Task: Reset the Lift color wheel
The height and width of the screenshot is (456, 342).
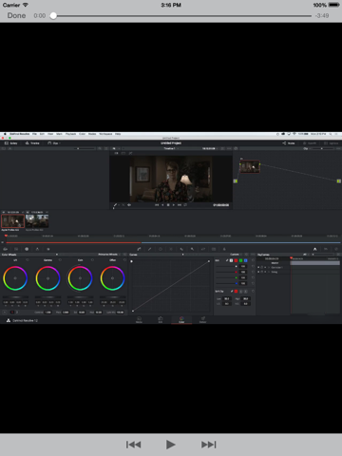Action: click(x=28, y=260)
